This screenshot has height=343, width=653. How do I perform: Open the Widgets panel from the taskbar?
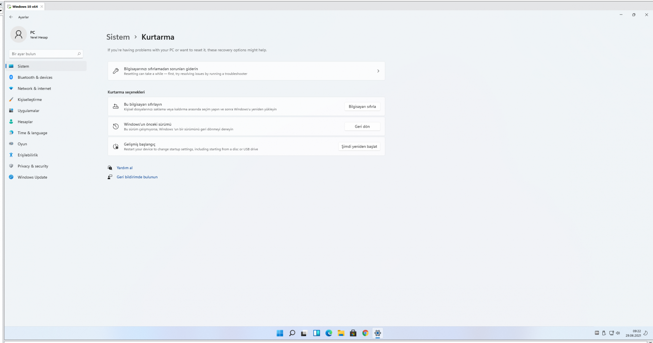(317, 333)
